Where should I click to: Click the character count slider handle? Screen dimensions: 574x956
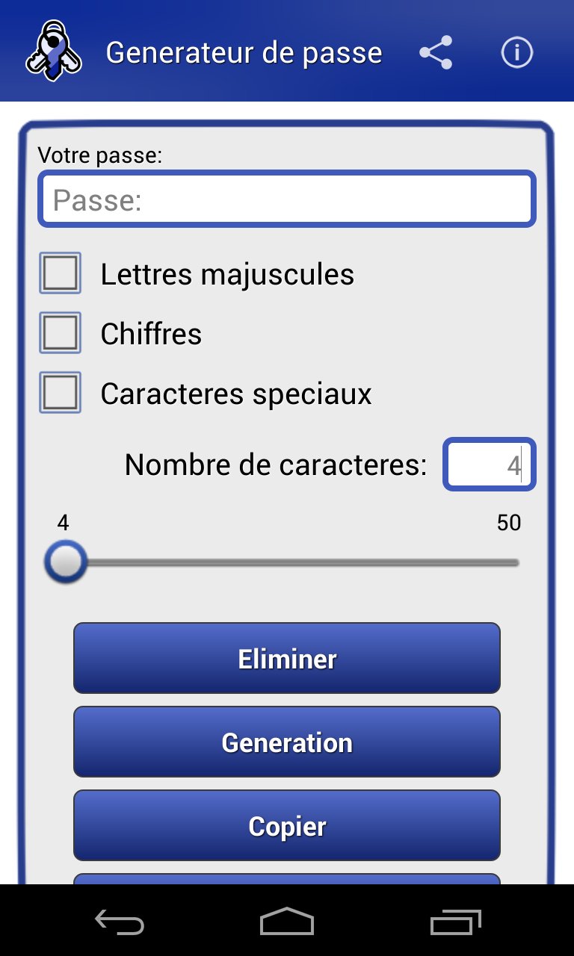pos(66,562)
